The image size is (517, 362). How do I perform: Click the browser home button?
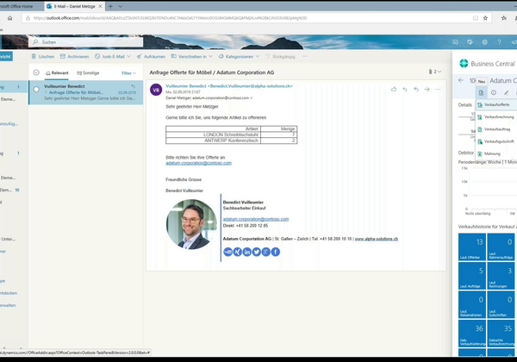[10, 18]
